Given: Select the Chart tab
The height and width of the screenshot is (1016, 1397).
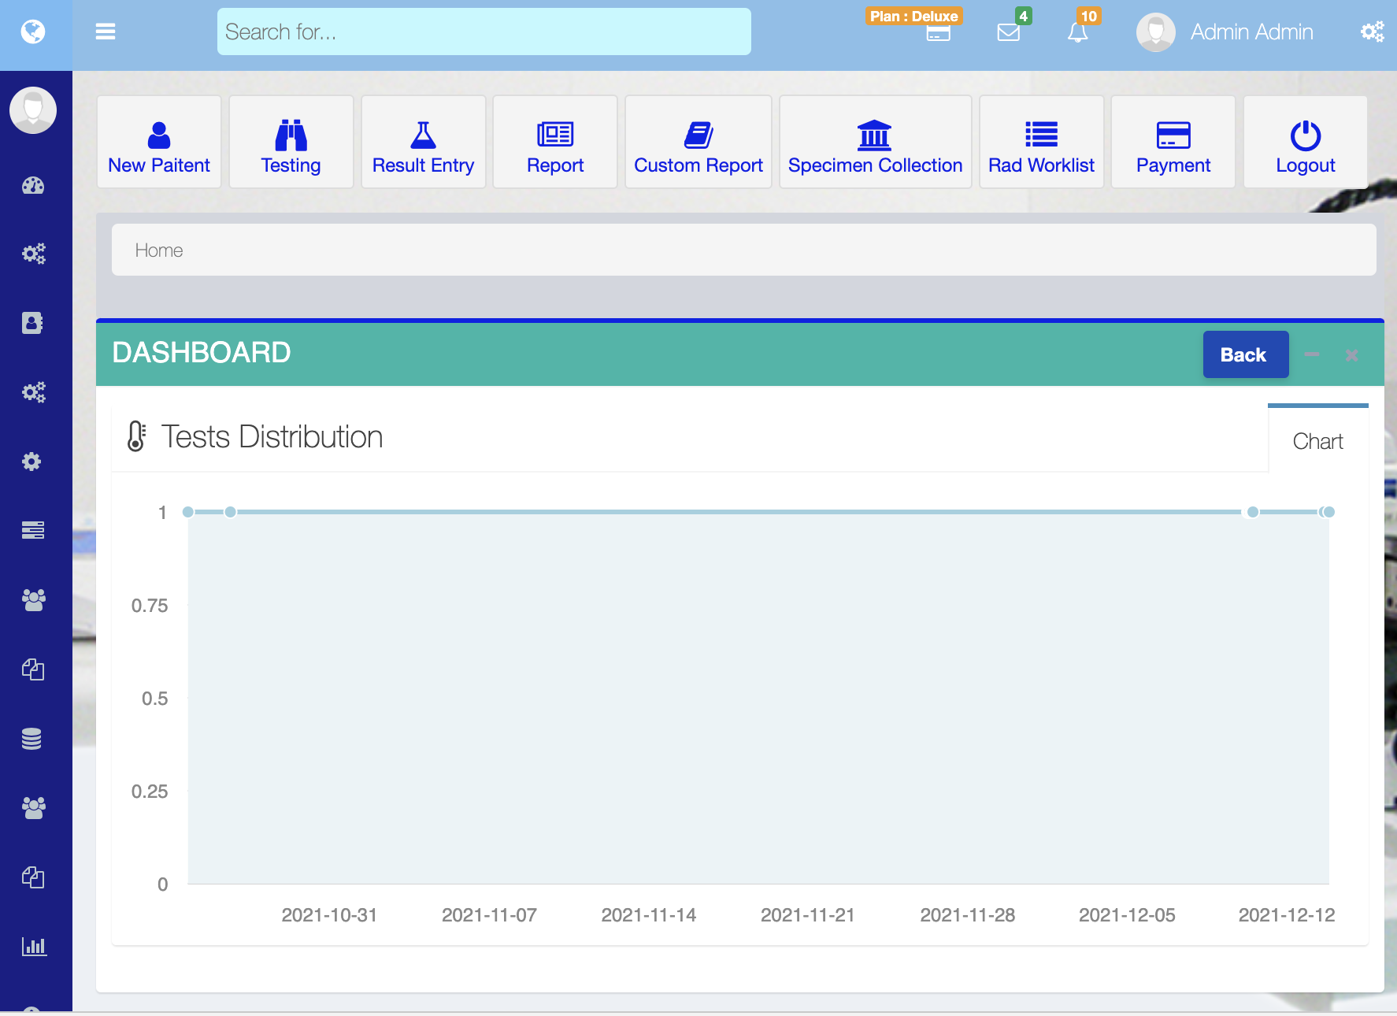Looking at the screenshot, I should pyautogui.click(x=1317, y=441).
